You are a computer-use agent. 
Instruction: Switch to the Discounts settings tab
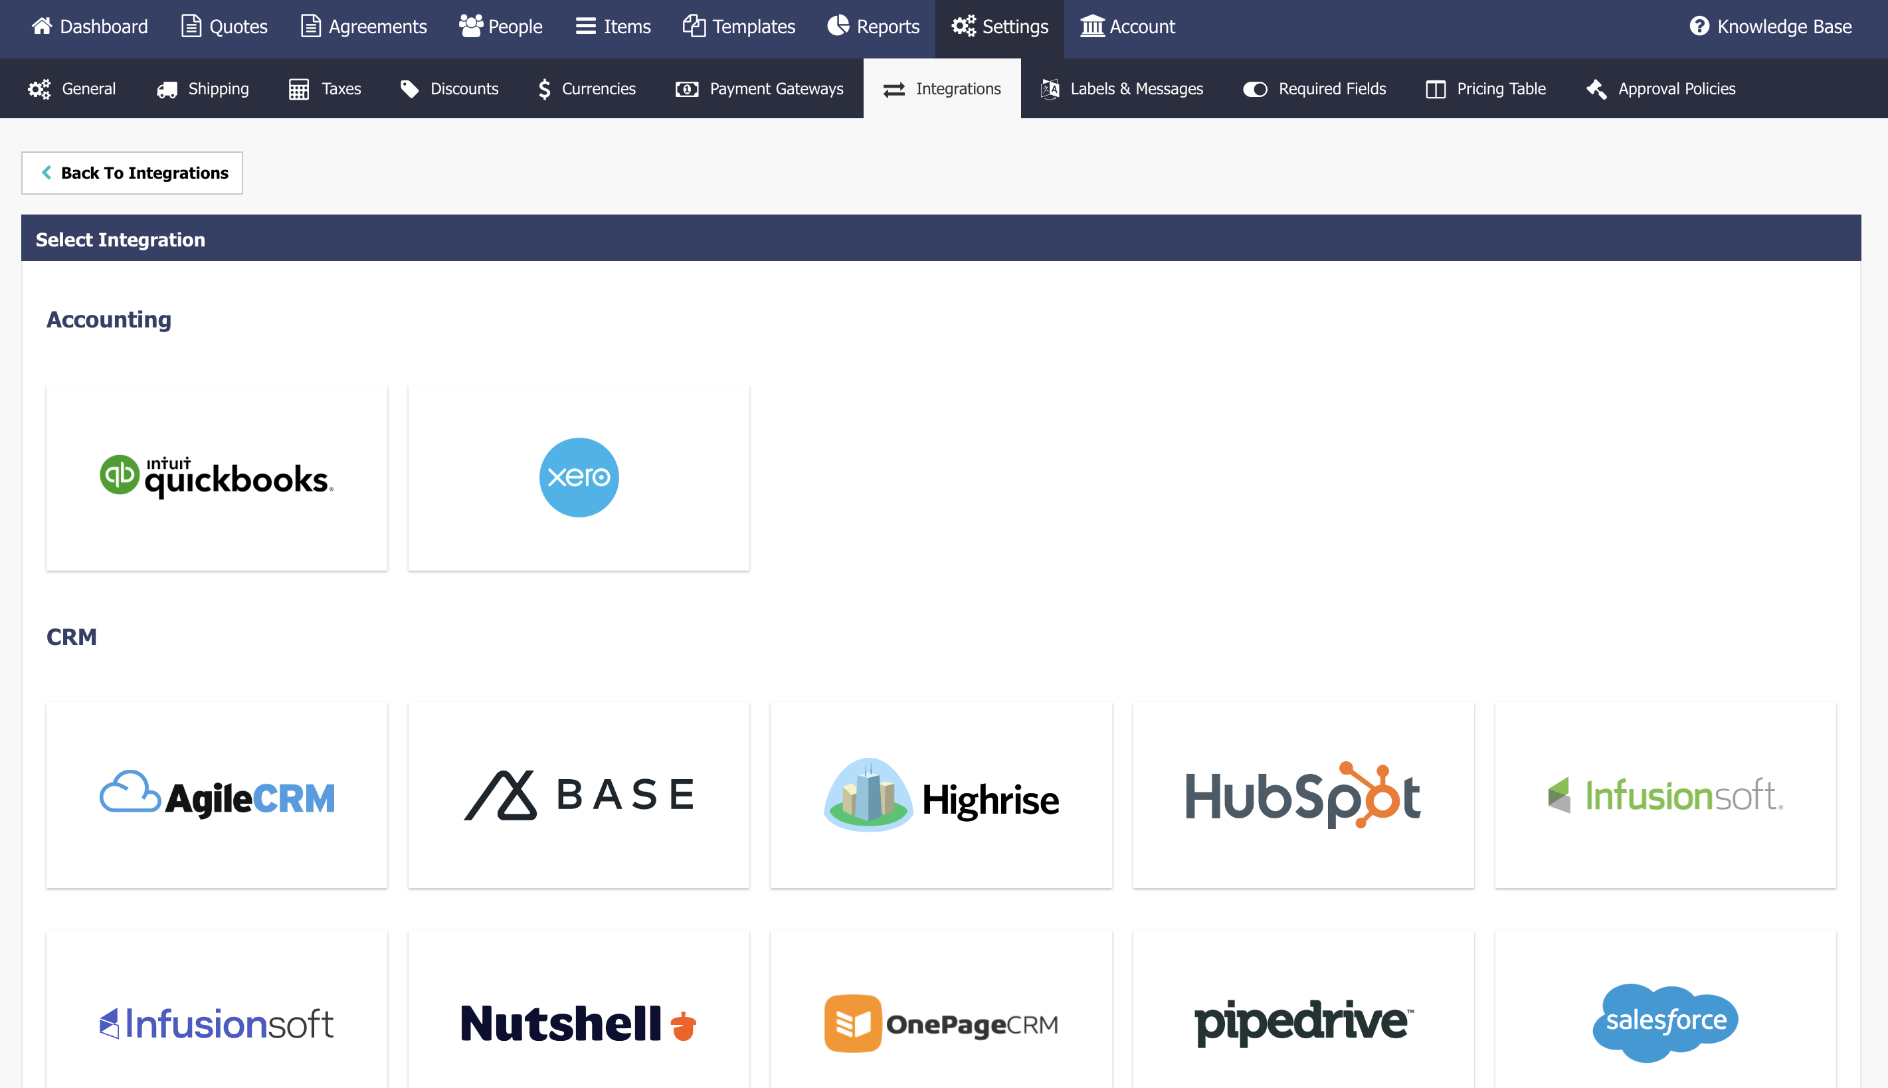pos(449,89)
